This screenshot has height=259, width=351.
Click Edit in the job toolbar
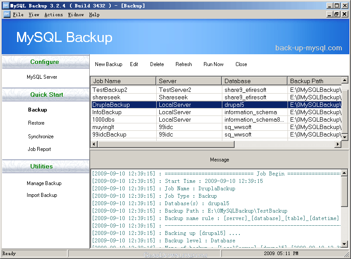pyautogui.click(x=134, y=64)
